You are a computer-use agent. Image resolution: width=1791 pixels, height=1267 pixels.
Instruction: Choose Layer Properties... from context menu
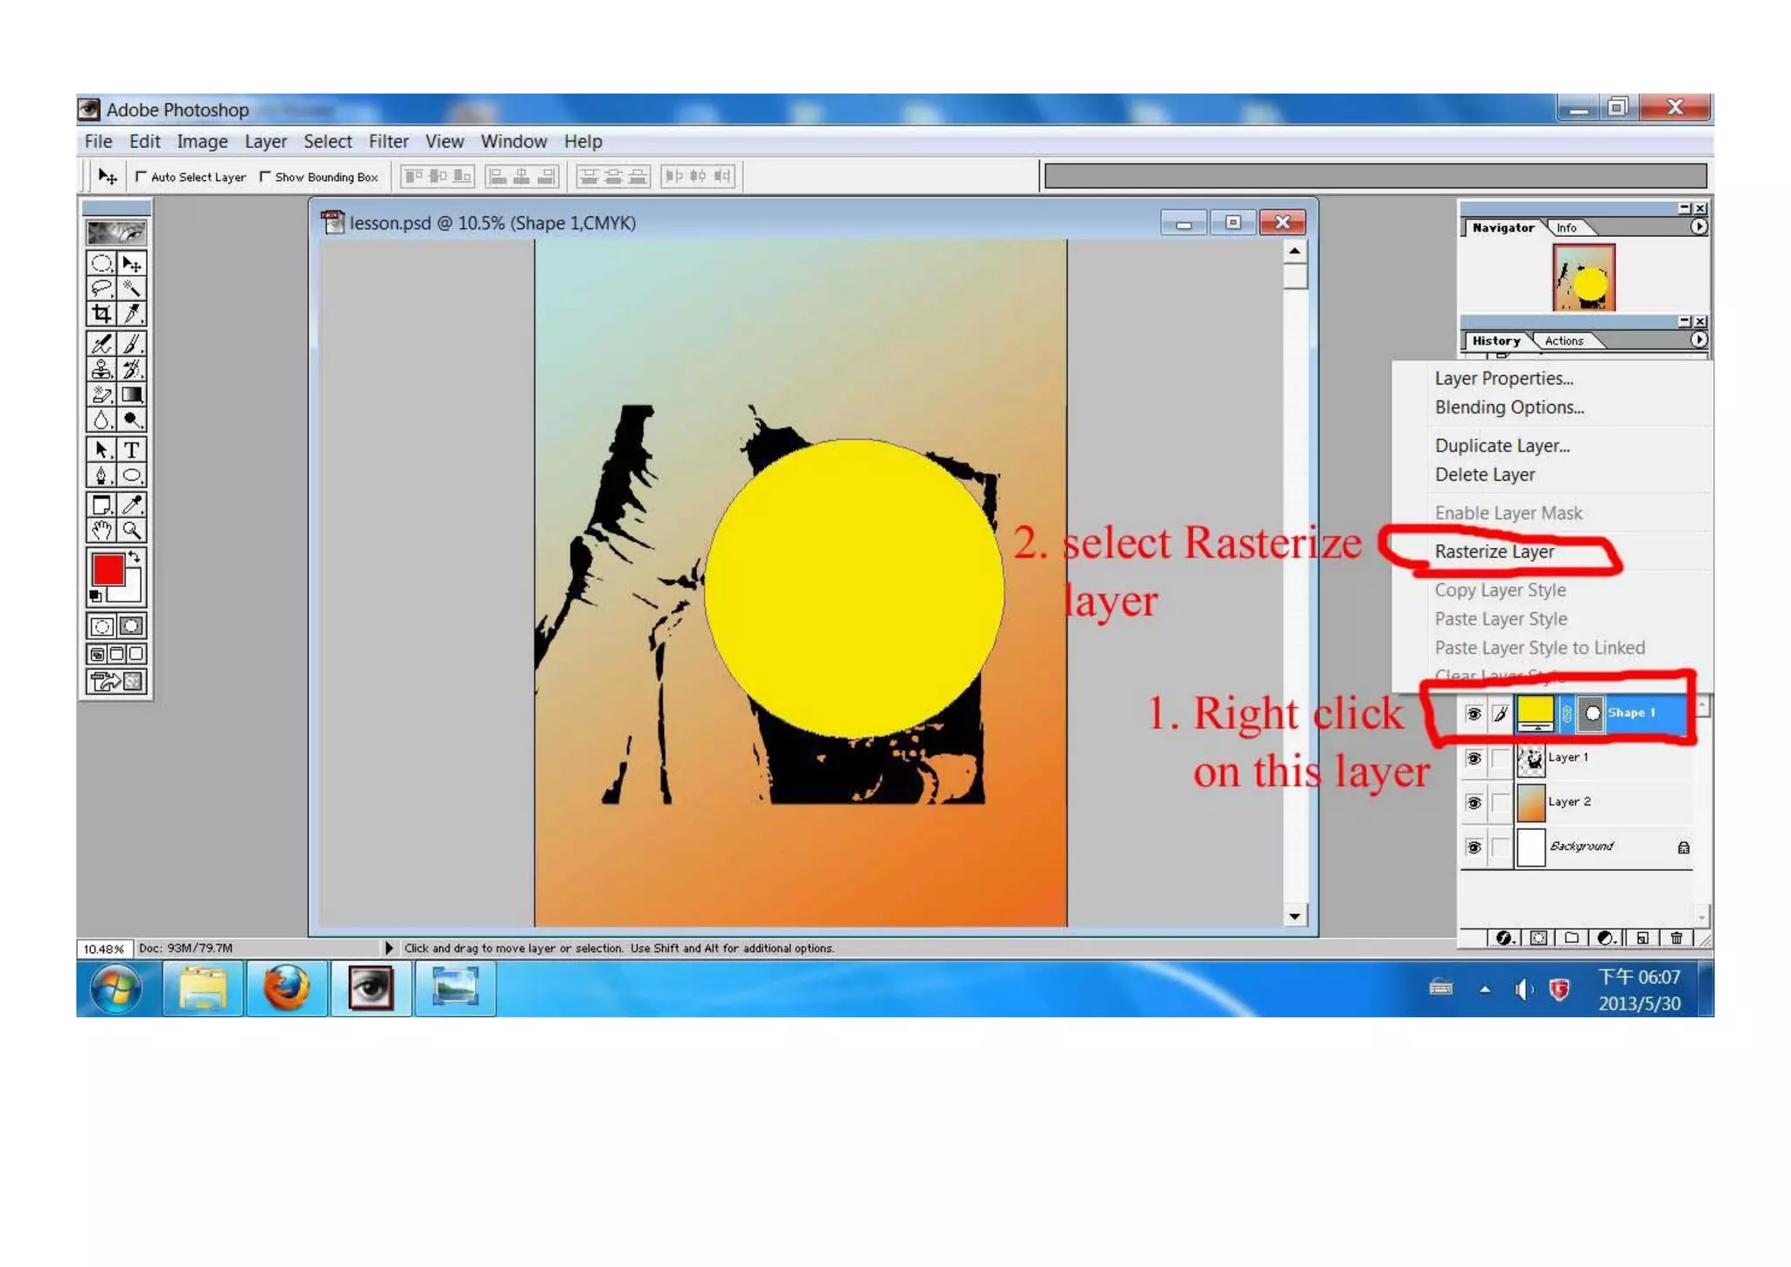(1504, 378)
